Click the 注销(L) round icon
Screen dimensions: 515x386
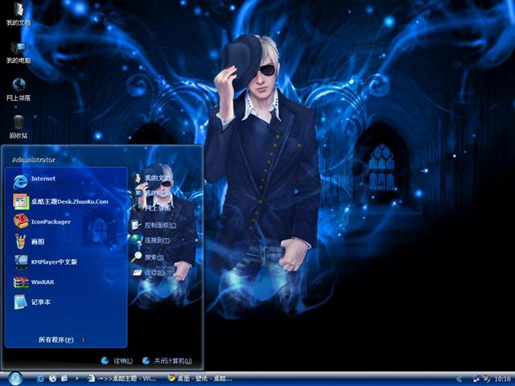point(105,361)
